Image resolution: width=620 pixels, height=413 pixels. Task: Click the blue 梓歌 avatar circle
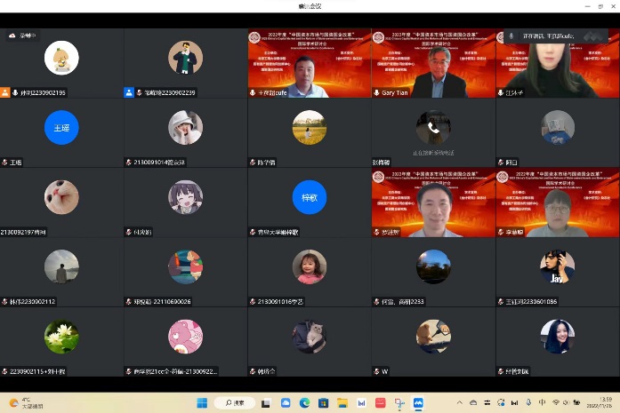[309, 197]
